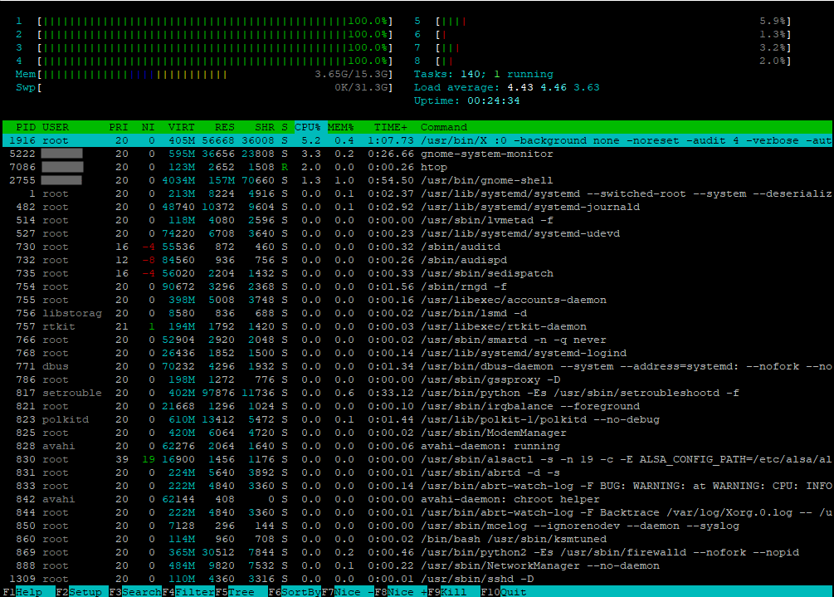Select the /usr/sbin/sshd -D process row
The width and height of the screenshot is (834, 597).
point(417,580)
